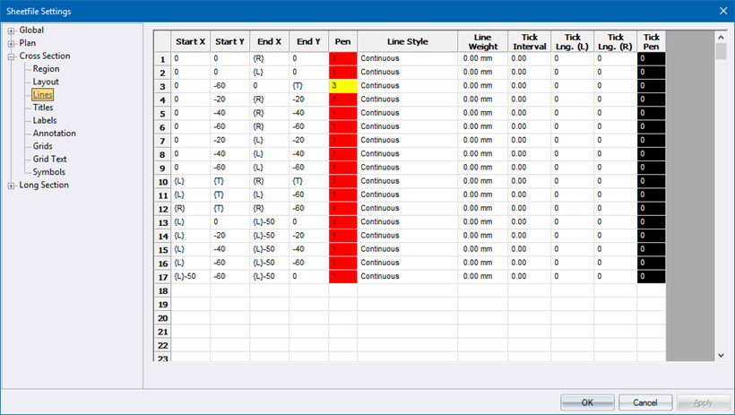Select Grid Text in the tree

(x=49, y=160)
